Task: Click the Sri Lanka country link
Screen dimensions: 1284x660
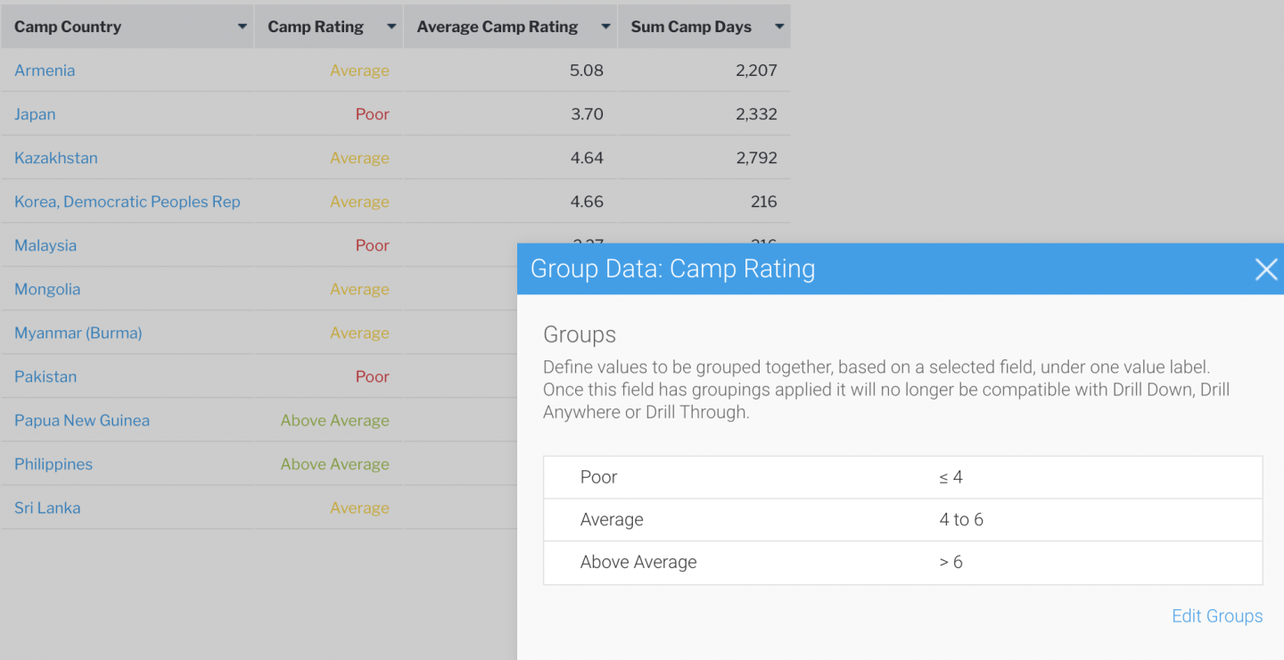Action: 46,507
